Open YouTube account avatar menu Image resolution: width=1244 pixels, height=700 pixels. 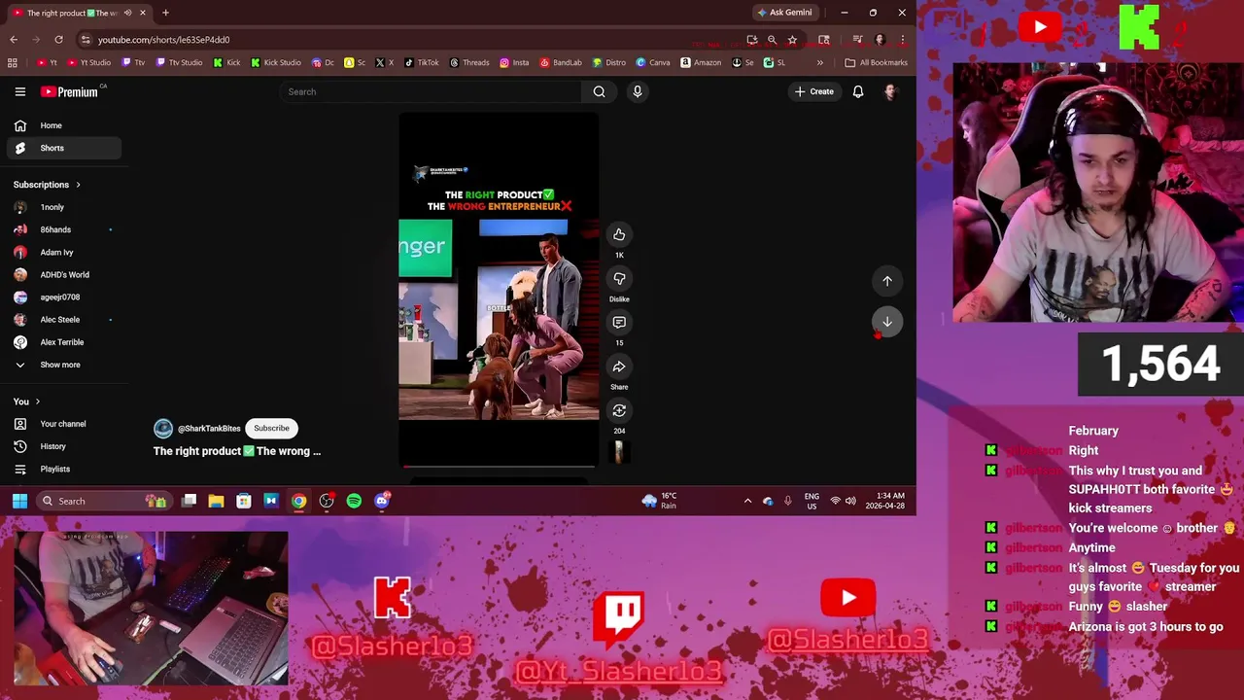890,91
